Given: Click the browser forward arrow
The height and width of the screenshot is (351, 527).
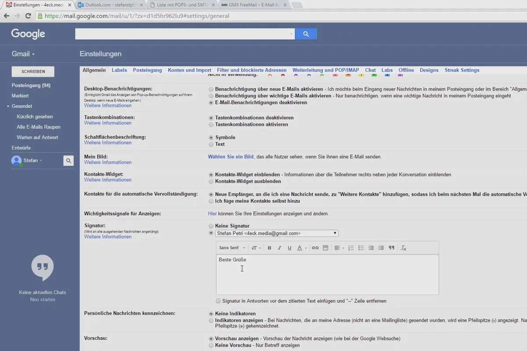Looking at the screenshot, I should [x=18, y=16].
